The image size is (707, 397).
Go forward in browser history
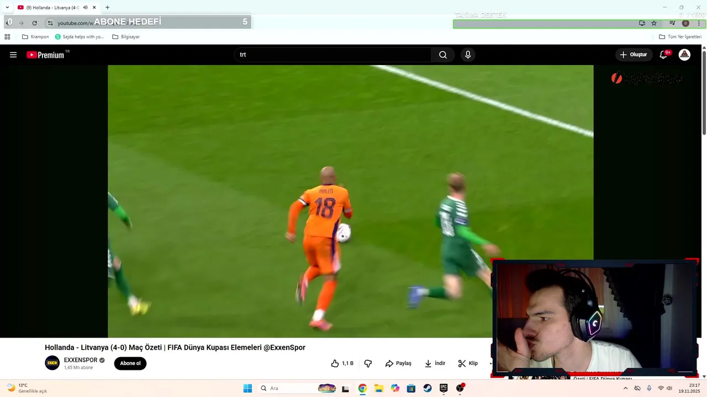(21, 23)
